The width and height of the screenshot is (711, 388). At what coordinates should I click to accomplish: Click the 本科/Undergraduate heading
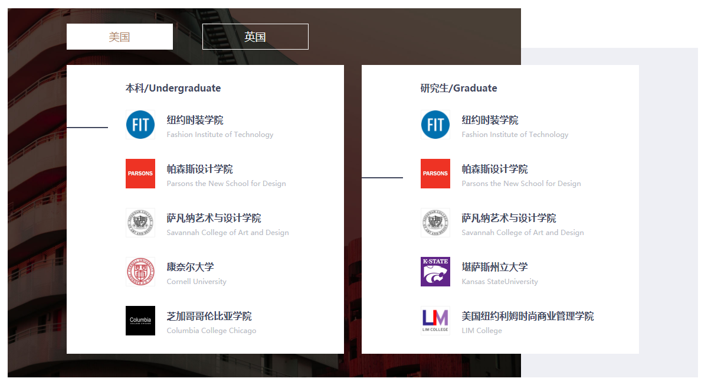click(x=173, y=88)
